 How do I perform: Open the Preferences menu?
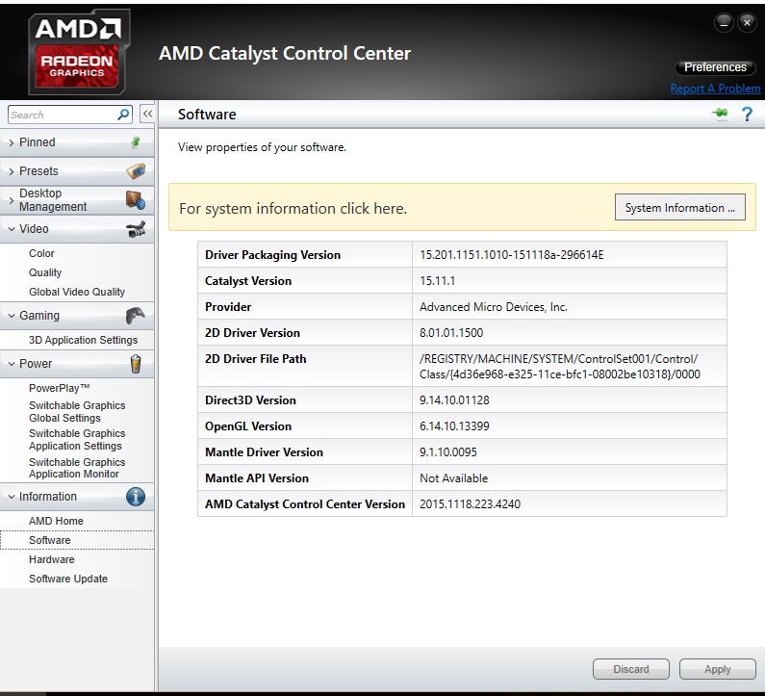coord(715,67)
